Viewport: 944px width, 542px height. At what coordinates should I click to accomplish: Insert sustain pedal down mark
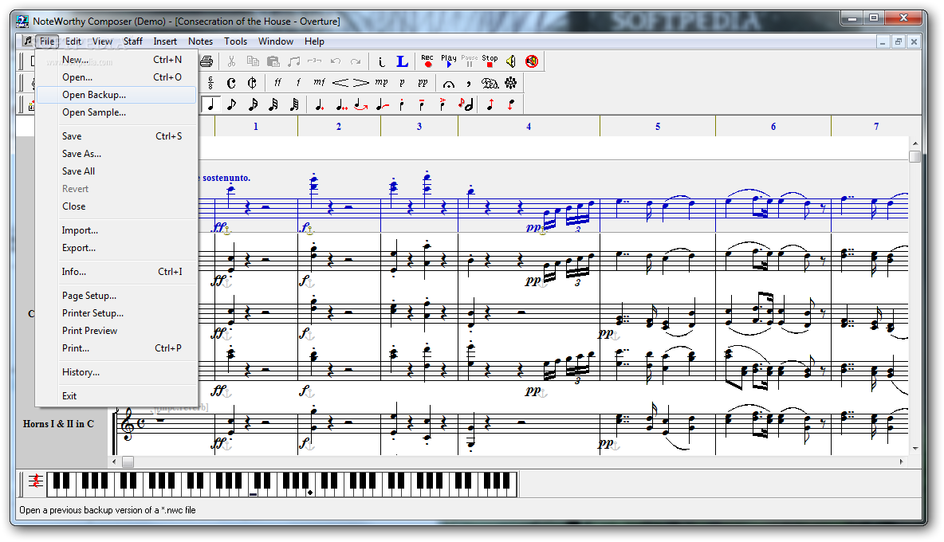(x=490, y=83)
